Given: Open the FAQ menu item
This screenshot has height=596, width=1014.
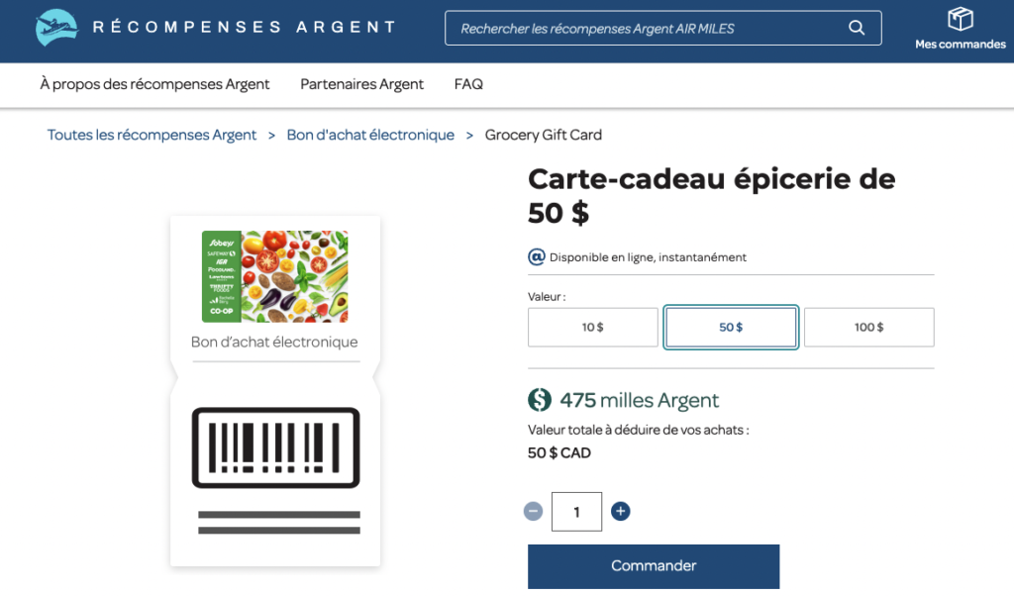Looking at the screenshot, I should pos(467,84).
